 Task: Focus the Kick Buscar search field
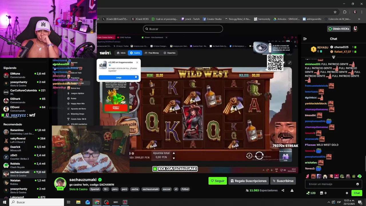183,29
